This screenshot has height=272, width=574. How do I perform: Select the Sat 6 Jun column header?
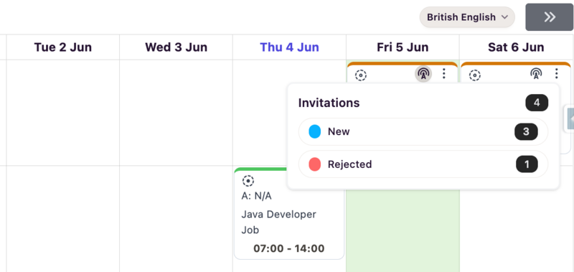coord(516,47)
